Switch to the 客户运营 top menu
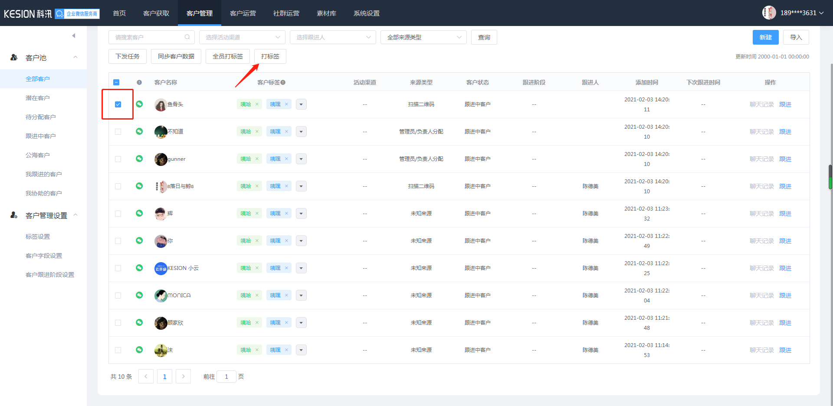833x406 pixels. click(x=243, y=13)
